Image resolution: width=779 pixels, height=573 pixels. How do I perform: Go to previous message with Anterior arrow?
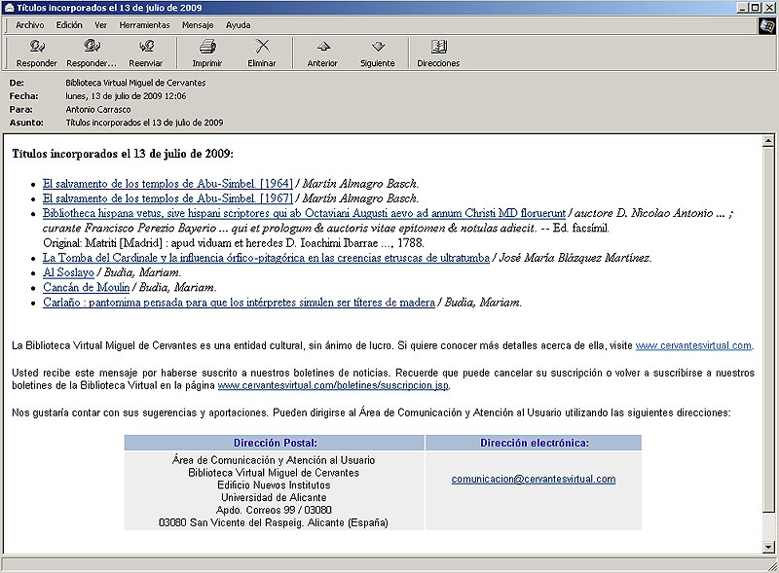point(323,47)
